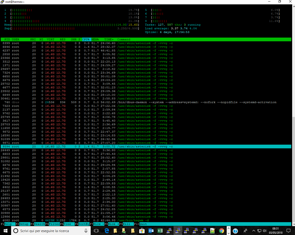Viewport: 295px width, 235px height.
Task: Click the Uptime text in the header
Action: pyautogui.click(x=167, y=32)
